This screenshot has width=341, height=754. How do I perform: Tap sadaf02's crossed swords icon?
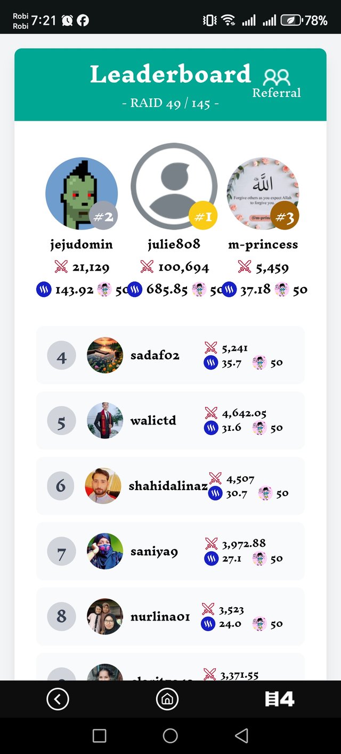211,348
